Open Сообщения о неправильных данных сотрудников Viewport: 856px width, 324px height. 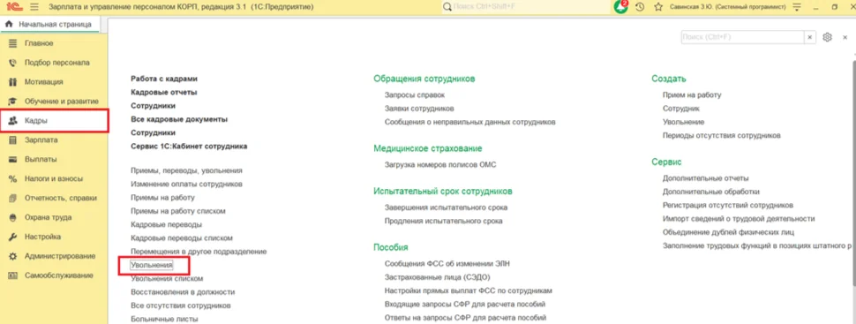click(x=470, y=123)
